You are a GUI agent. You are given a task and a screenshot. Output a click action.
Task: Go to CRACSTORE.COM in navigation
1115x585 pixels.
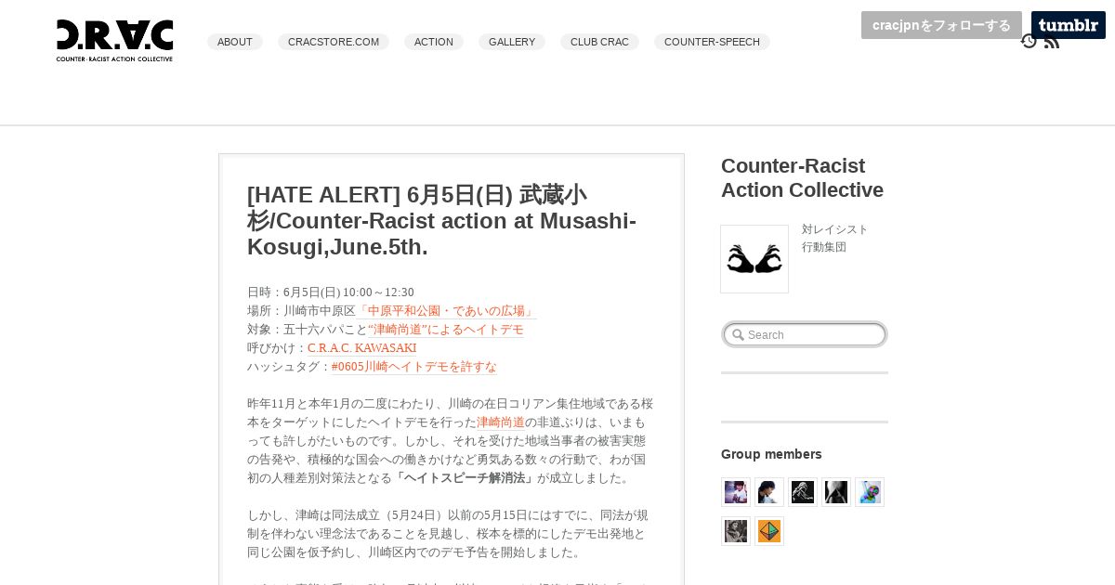click(x=334, y=42)
